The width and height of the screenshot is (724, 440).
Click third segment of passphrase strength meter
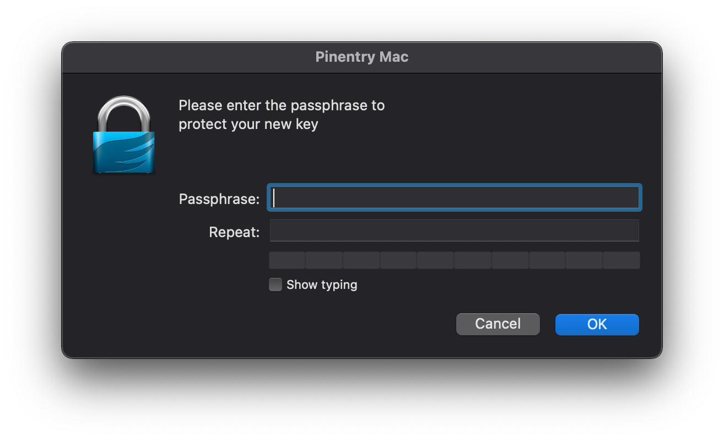coord(361,260)
